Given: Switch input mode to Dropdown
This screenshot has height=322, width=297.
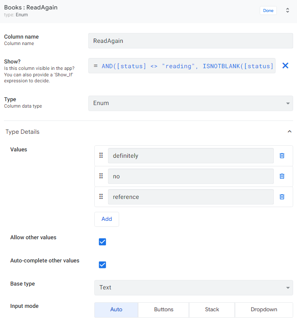Looking at the screenshot, I should 264,310.
